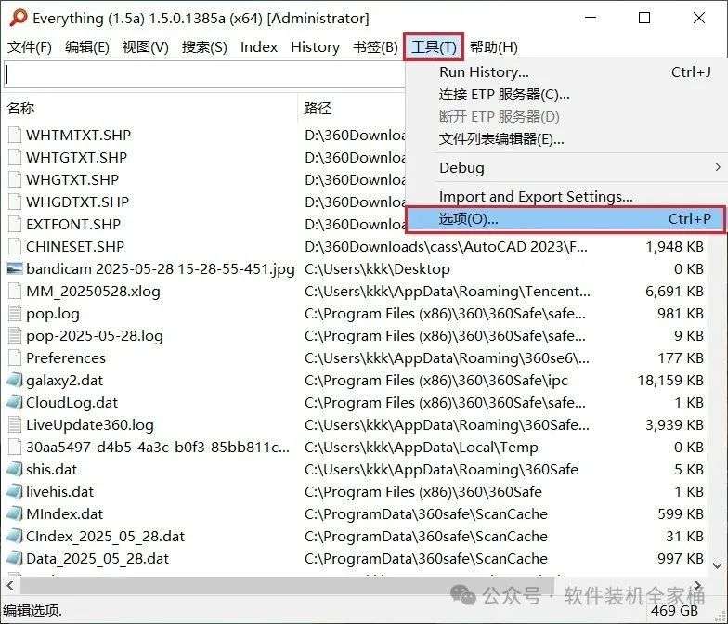This screenshot has height=624, width=728.
Task: Select file name WHTMTXT.SHP
Action: point(78,136)
